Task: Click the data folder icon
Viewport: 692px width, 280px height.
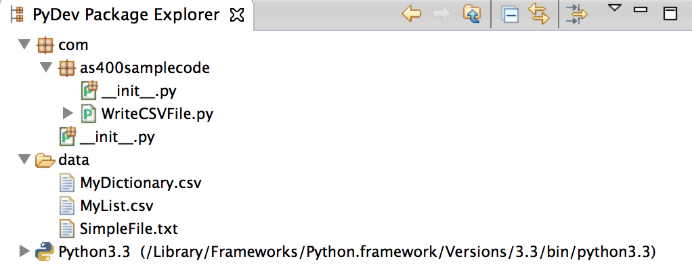Action: click(45, 160)
